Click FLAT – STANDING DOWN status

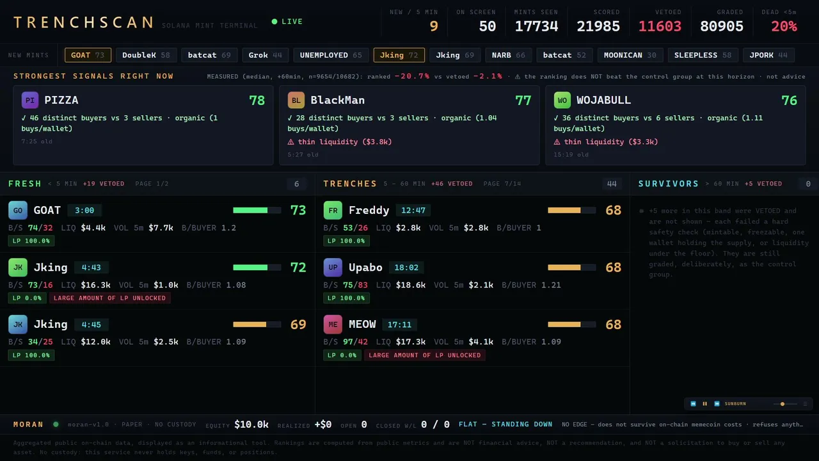[x=505, y=424]
